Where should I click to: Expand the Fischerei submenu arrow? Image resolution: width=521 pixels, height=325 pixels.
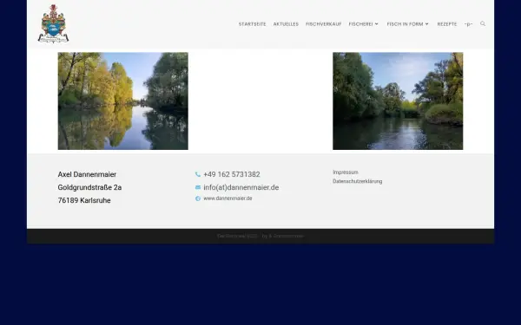tap(377, 24)
